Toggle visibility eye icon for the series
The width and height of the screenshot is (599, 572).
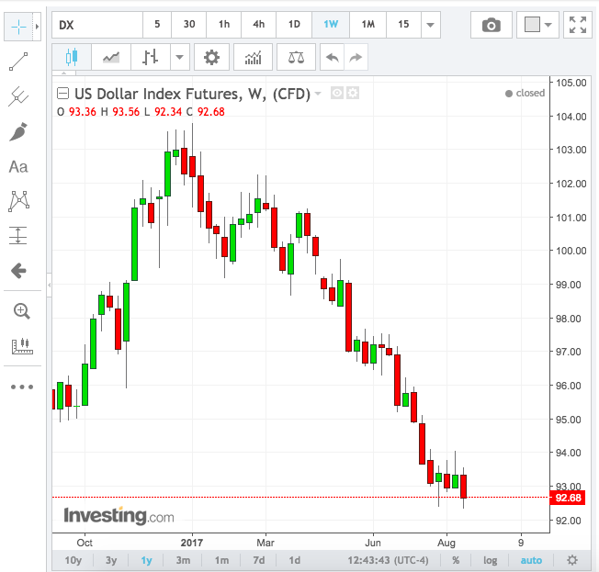pos(337,93)
